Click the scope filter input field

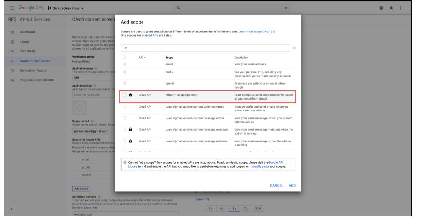click(208, 47)
